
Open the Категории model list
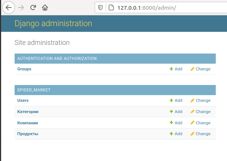28,112
